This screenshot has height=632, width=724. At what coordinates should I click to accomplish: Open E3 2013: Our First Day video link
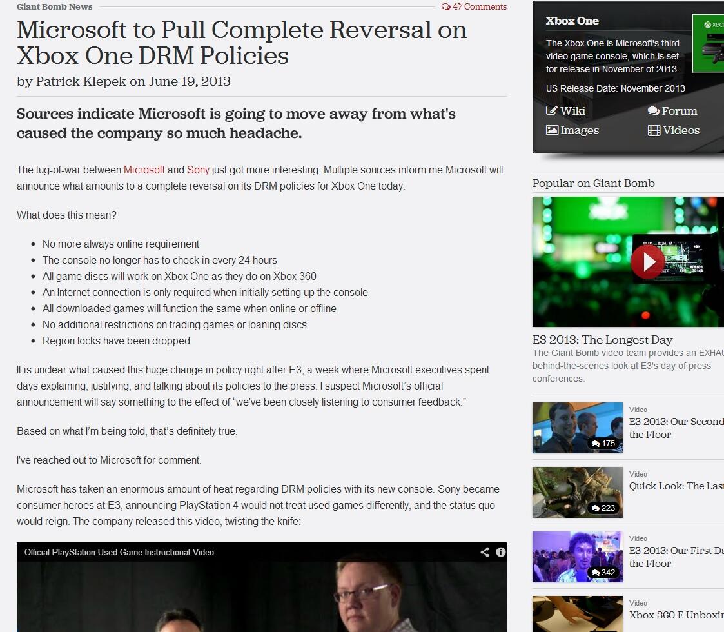(676, 557)
